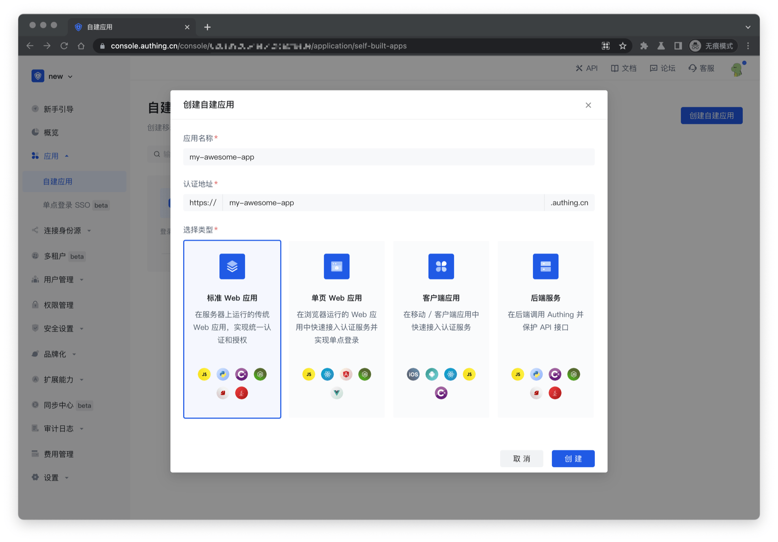Click the user avatar in top bar

click(x=737, y=69)
